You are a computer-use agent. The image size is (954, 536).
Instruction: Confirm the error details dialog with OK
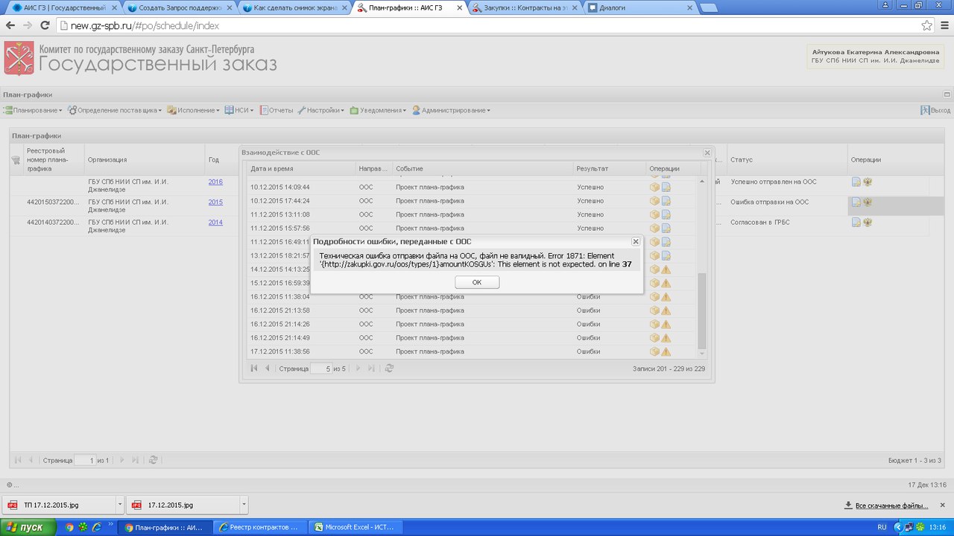point(477,282)
